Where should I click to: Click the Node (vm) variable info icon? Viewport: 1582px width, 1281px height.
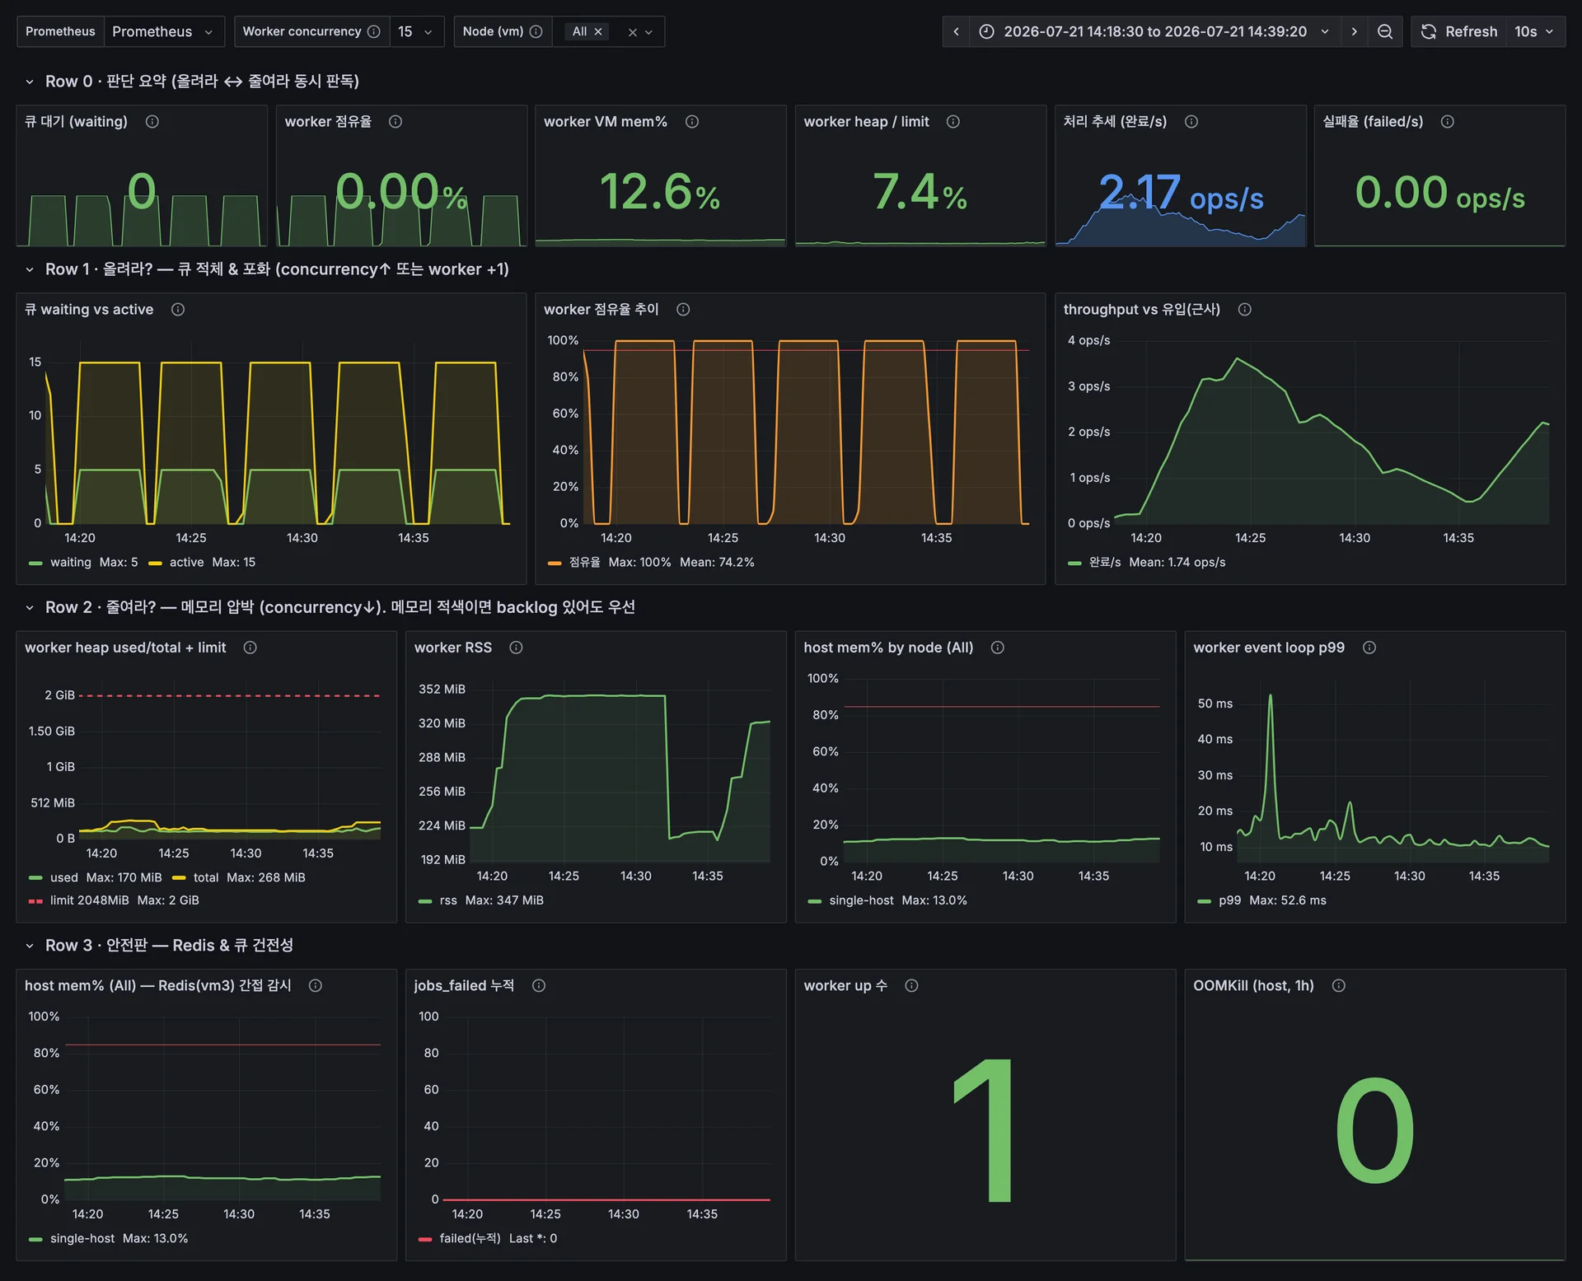[536, 31]
